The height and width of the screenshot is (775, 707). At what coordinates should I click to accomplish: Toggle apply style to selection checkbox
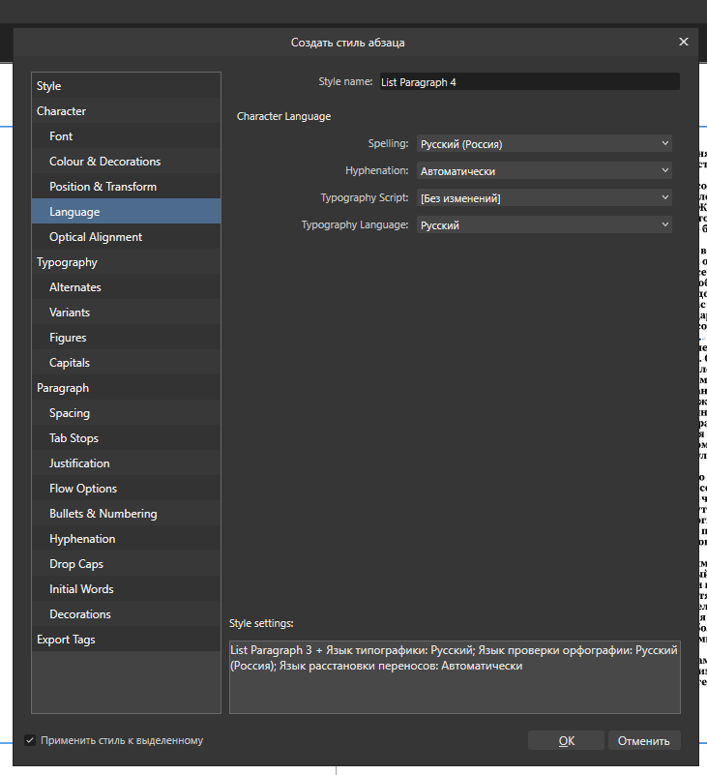pos(30,740)
